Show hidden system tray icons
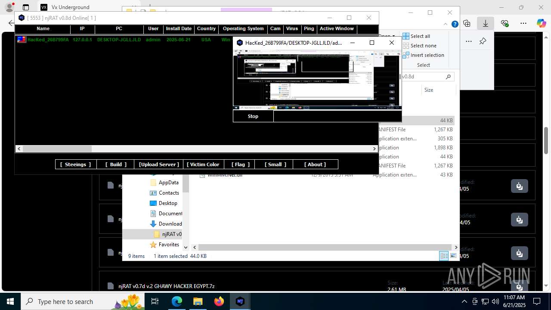The width and height of the screenshot is (551, 310). (x=464, y=301)
